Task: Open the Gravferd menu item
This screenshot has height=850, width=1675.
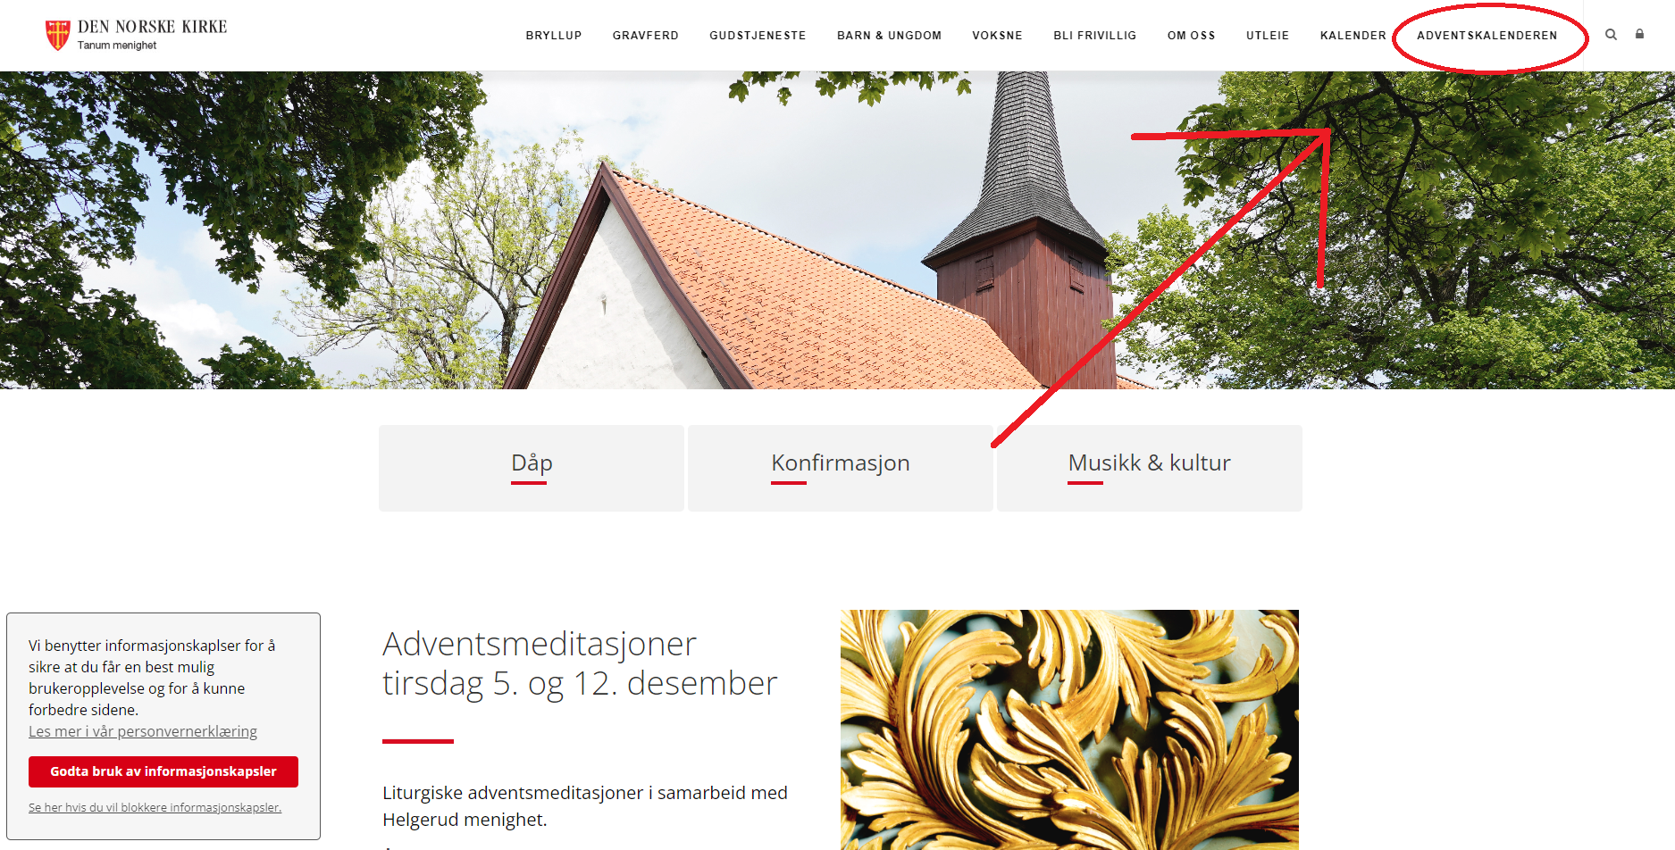Action: [646, 36]
